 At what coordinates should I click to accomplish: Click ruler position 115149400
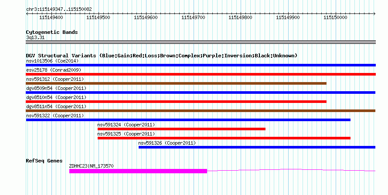coord(51,17)
